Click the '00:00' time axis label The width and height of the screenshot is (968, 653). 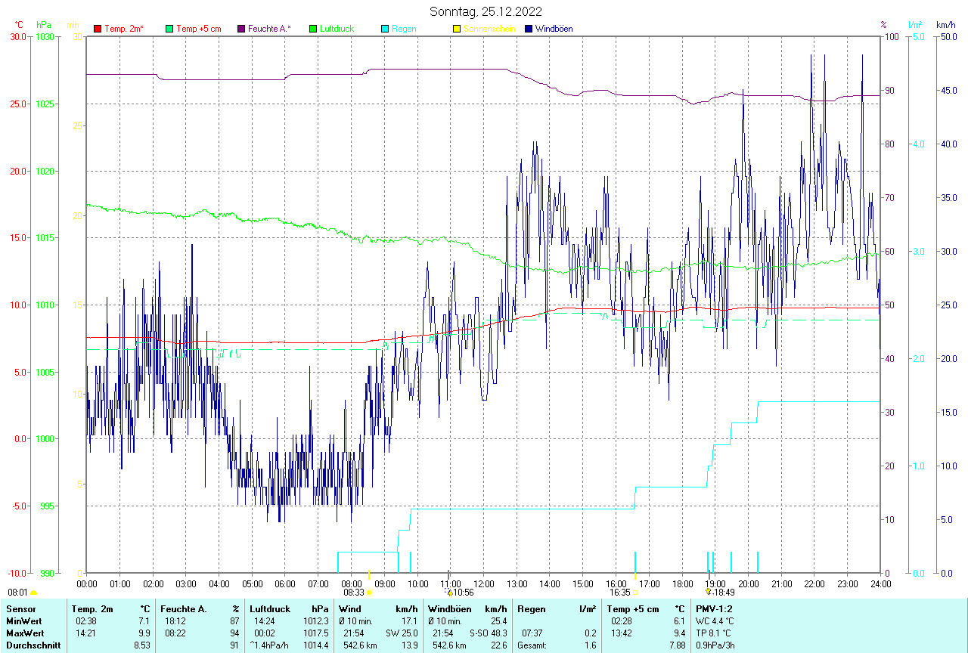click(87, 583)
